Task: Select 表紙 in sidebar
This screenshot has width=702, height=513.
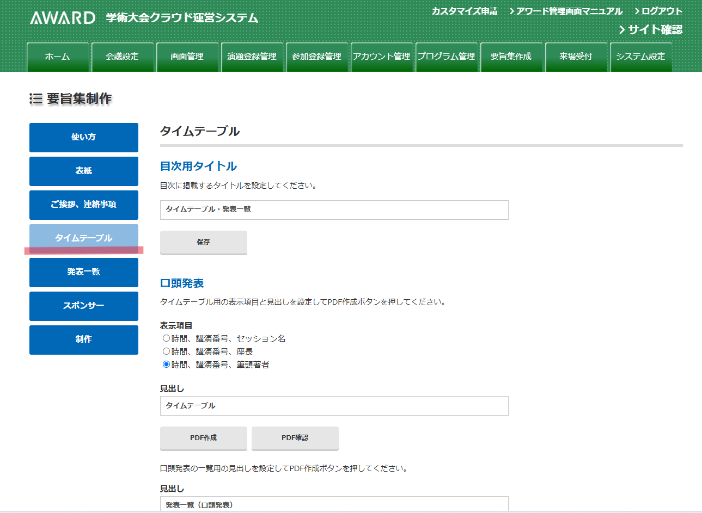Action: coord(84,171)
